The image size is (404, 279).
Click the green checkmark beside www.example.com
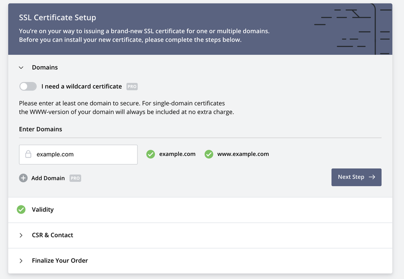209,154
